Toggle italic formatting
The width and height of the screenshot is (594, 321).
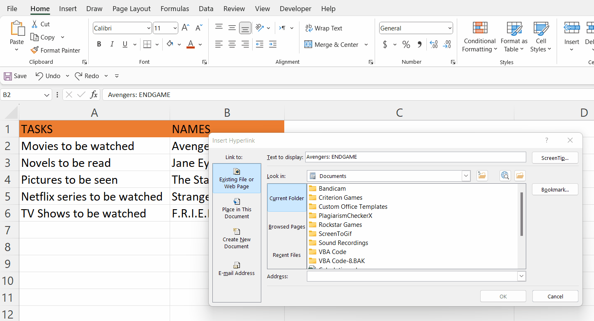click(111, 44)
